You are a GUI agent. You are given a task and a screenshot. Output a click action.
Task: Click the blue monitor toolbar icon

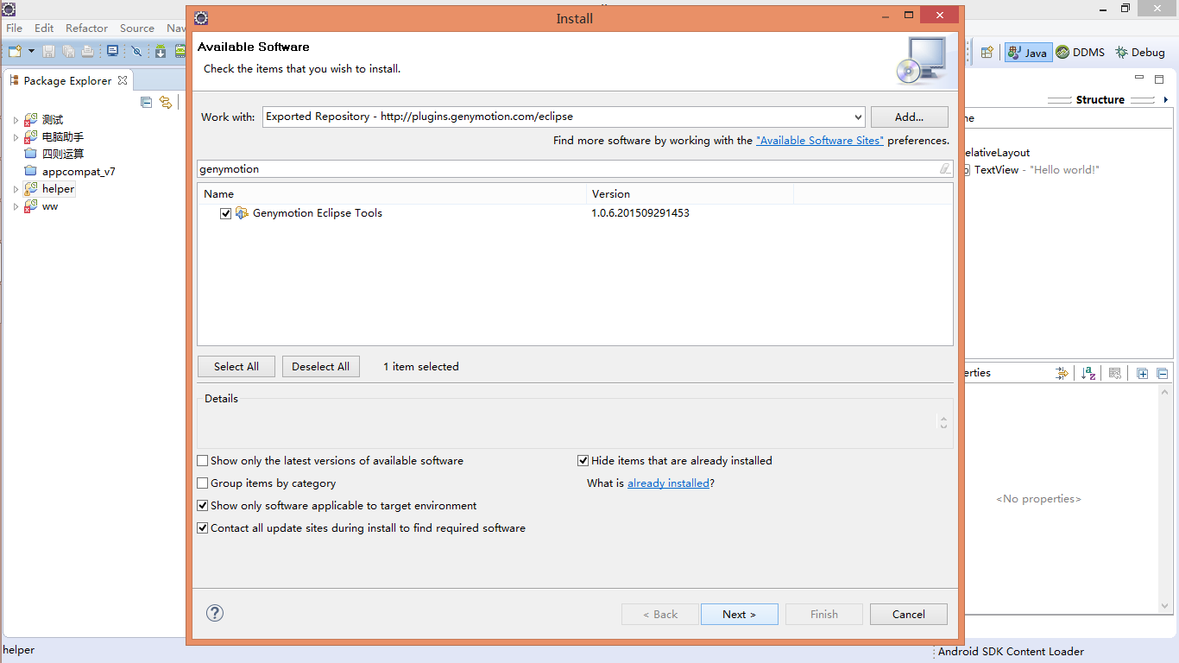click(112, 52)
